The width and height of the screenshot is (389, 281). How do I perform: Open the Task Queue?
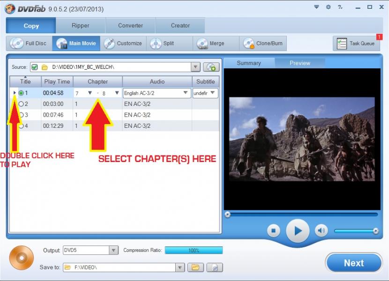[356, 44]
